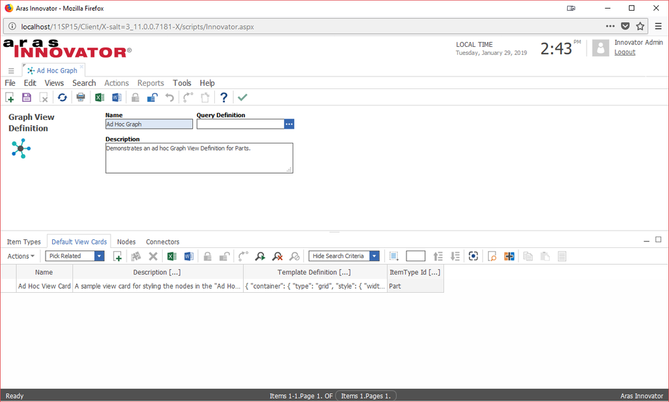Export to Excel from the main toolbar
The height and width of the screenshot is (402, 669).
(99, 98)
